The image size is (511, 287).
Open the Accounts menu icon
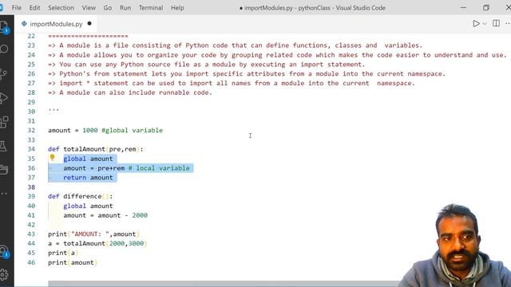click(x=4, y=252)
